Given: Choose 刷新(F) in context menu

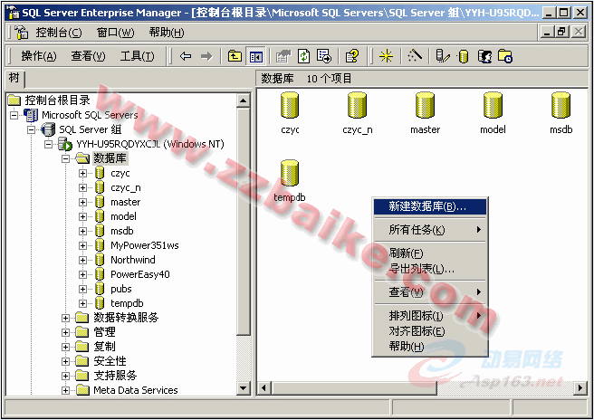Looking at the screenshot, I should click(x=429, y=253).
